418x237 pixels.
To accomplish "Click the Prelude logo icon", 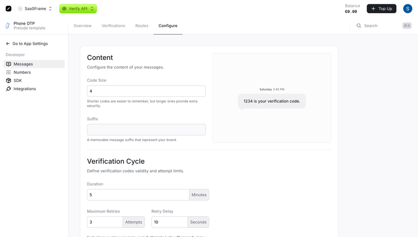I will coord(9,8).
